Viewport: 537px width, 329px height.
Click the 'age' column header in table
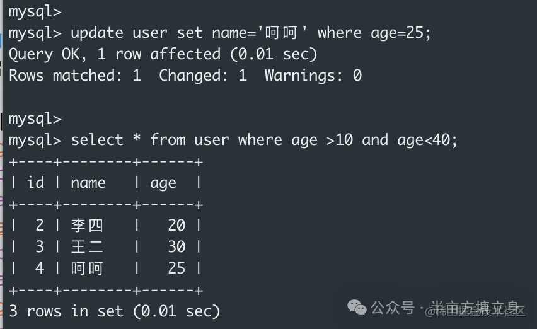tap(163, 183)
